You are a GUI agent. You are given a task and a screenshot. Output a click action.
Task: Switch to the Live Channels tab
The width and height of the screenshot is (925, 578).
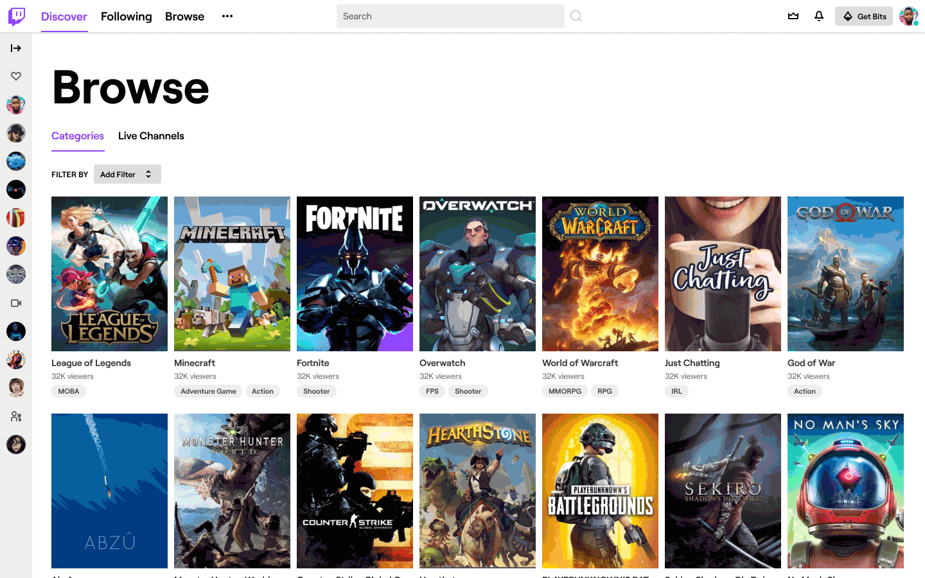pyautogui.click(x=151, y=136)
